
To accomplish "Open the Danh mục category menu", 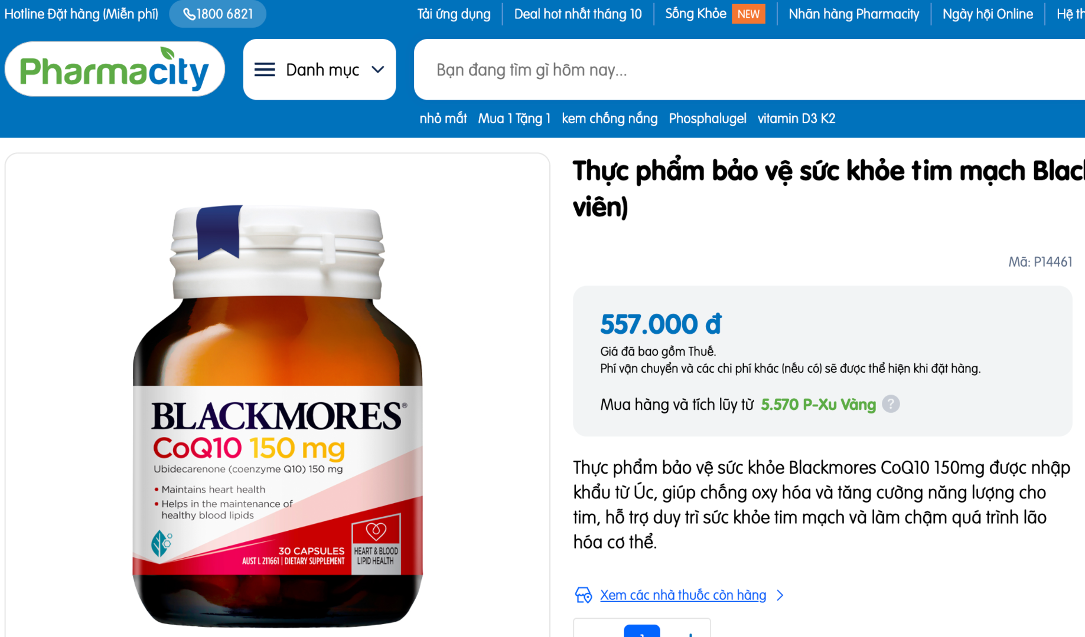I will point(320,70).
